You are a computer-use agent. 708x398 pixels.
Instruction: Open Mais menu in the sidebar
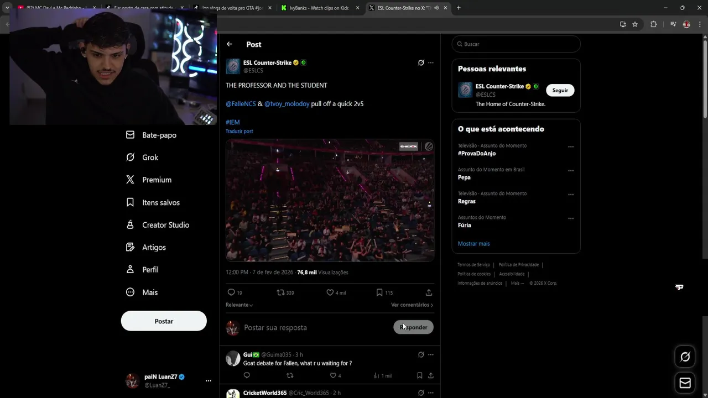(142, 292)
